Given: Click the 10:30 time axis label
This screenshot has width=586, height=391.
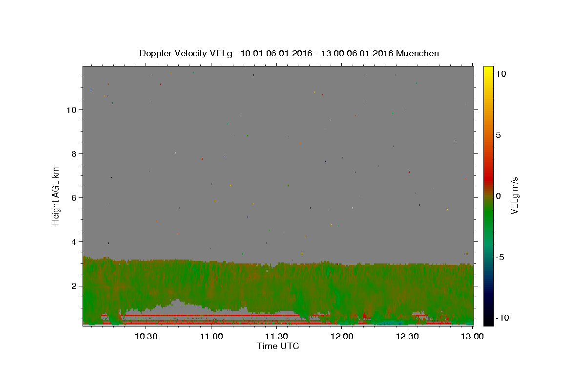Looking at the screenshot, I should pyautogui.click(x=146, y=336).
